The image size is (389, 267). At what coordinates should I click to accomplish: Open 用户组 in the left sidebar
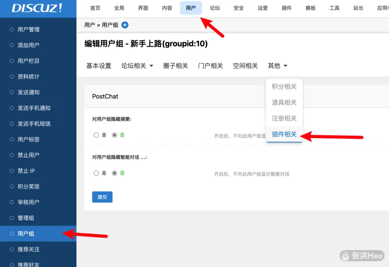coord(26,234)
